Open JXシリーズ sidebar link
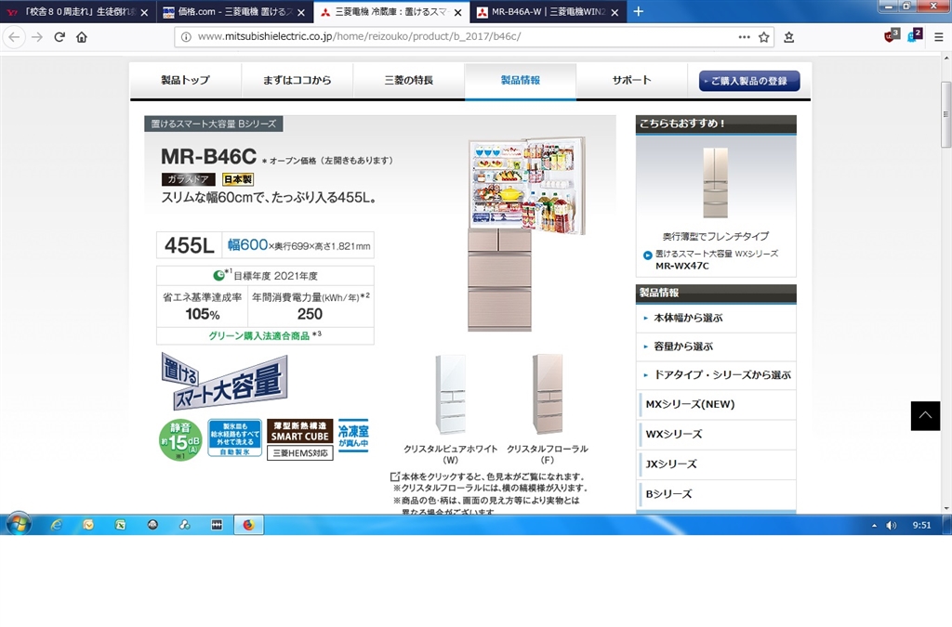952x627 pixels. coord(717,464)
